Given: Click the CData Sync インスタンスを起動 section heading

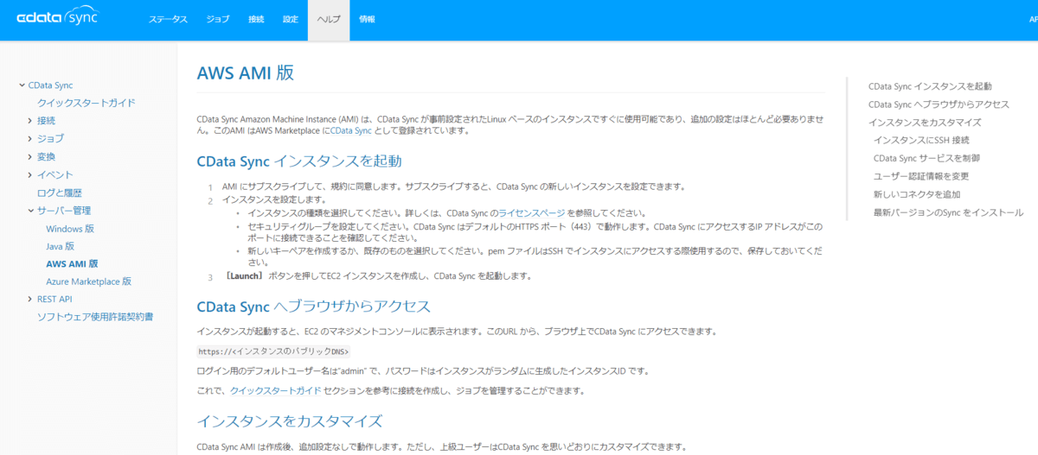Looking at the screenshot, I should (x=299, y=161).
